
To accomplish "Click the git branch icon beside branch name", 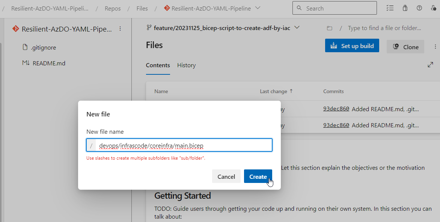I will (149, 27).
